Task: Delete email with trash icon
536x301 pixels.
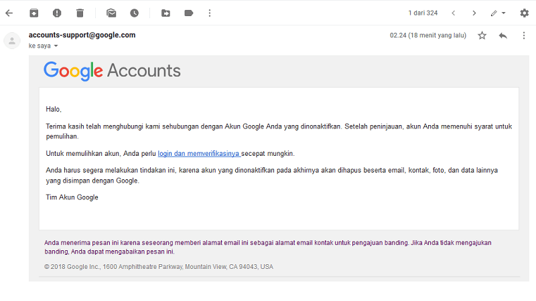Action: (80, 13)
